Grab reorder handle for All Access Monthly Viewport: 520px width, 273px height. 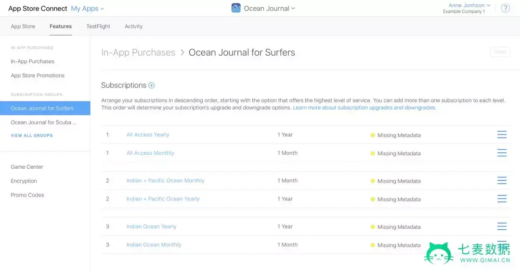pos(502,152)
